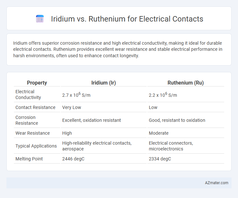
Task: Select the 'Iridium (Ir)' column header
Action: 104,83
